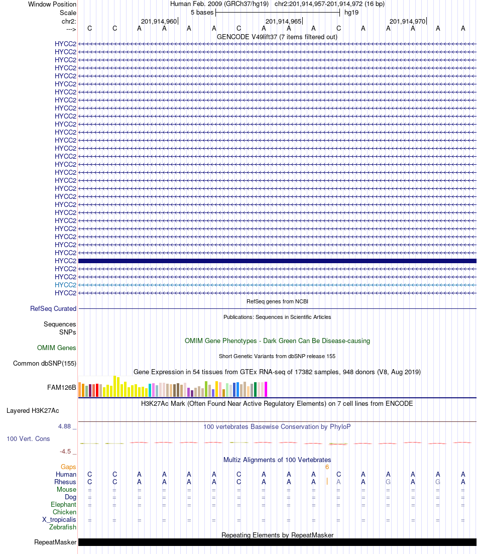Screen dimensions: 477x554
Task: Click the black RepeatMasker element bar
Action: pyautogui.click(x=277, y=542)
